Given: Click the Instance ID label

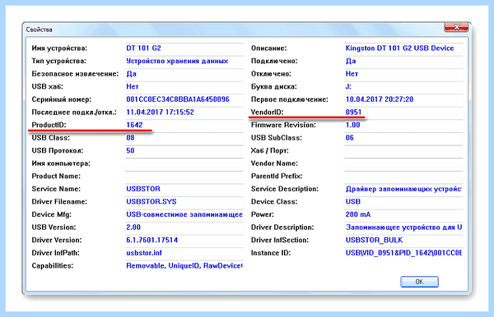Looking at the screenshot, I should 271,253.
